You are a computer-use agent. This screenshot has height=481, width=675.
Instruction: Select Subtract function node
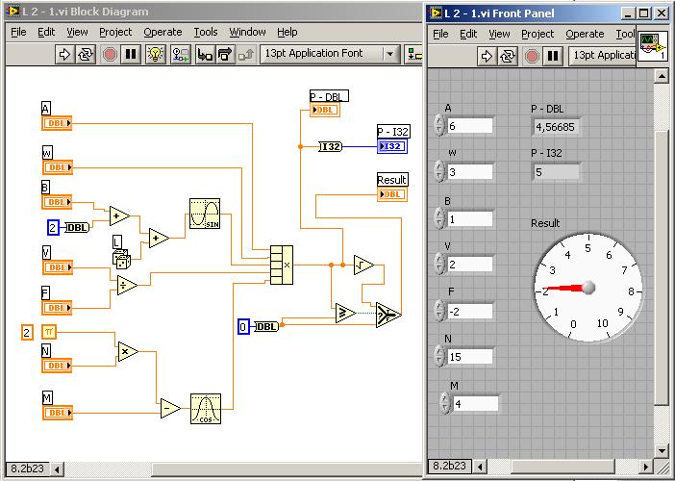pos(170,408)
